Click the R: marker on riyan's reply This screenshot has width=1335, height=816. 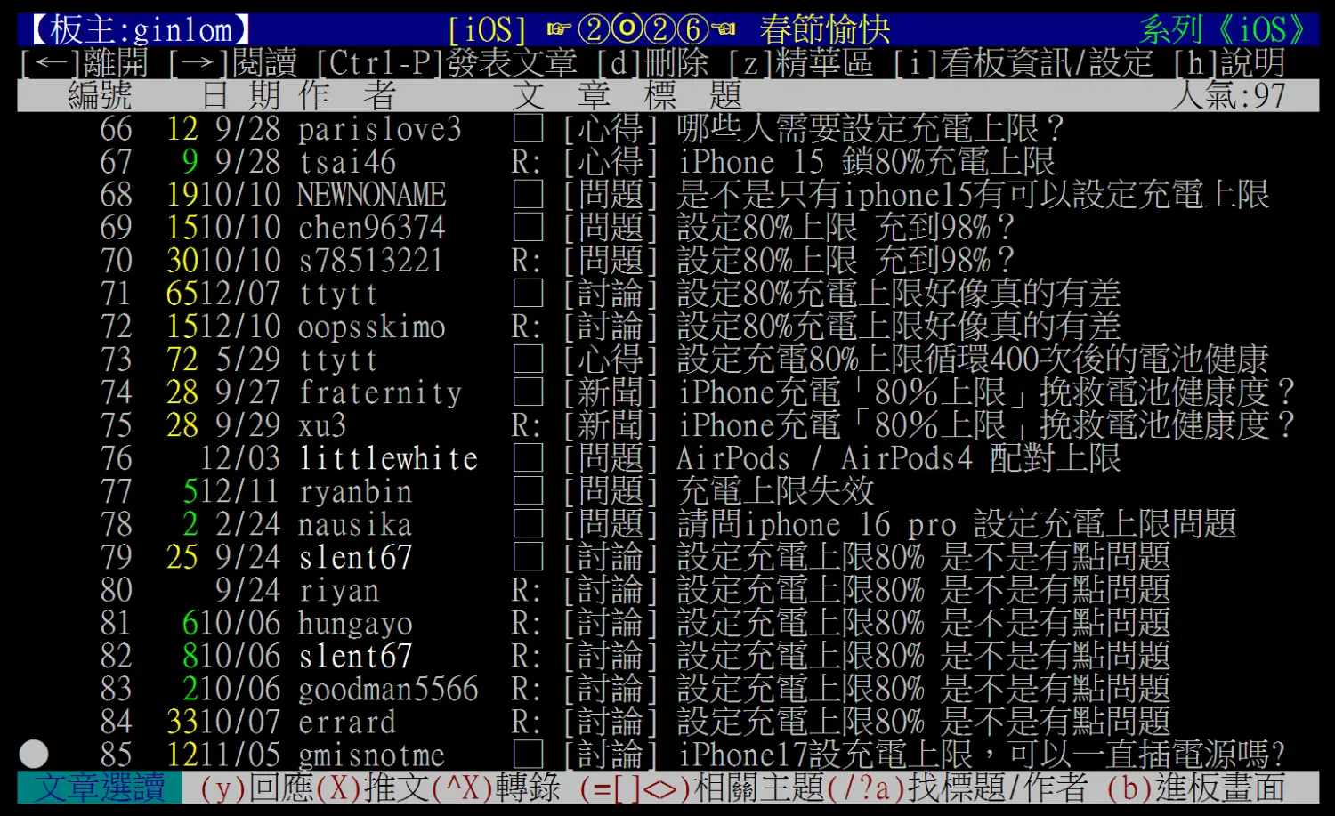526,590
